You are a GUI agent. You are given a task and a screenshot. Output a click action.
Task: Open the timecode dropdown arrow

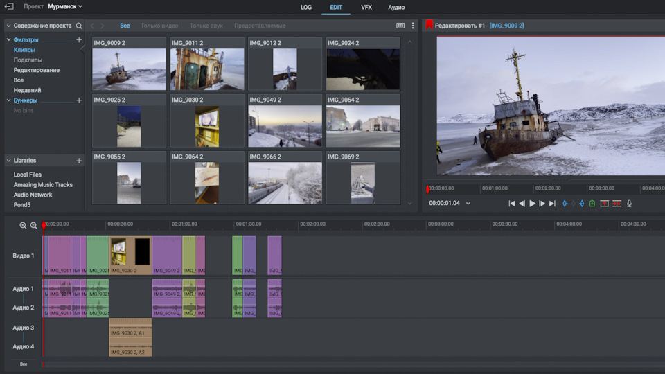click(468, 204)
